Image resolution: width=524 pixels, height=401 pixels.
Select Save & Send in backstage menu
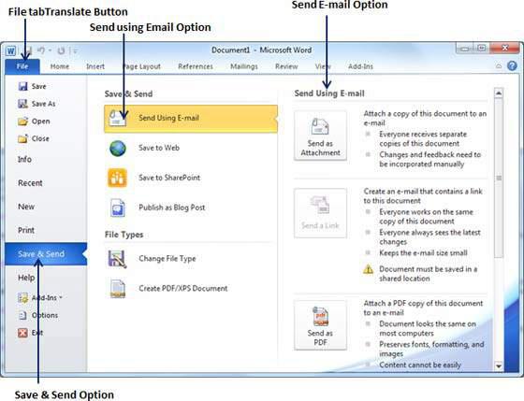pos(46,254)
